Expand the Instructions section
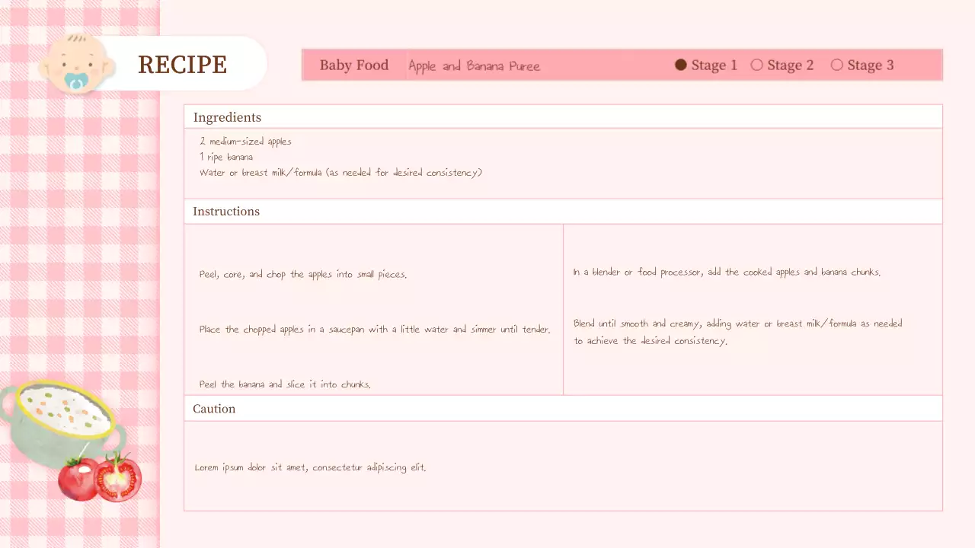The height and width of the screenshot is (548, 975). [226, 211]
